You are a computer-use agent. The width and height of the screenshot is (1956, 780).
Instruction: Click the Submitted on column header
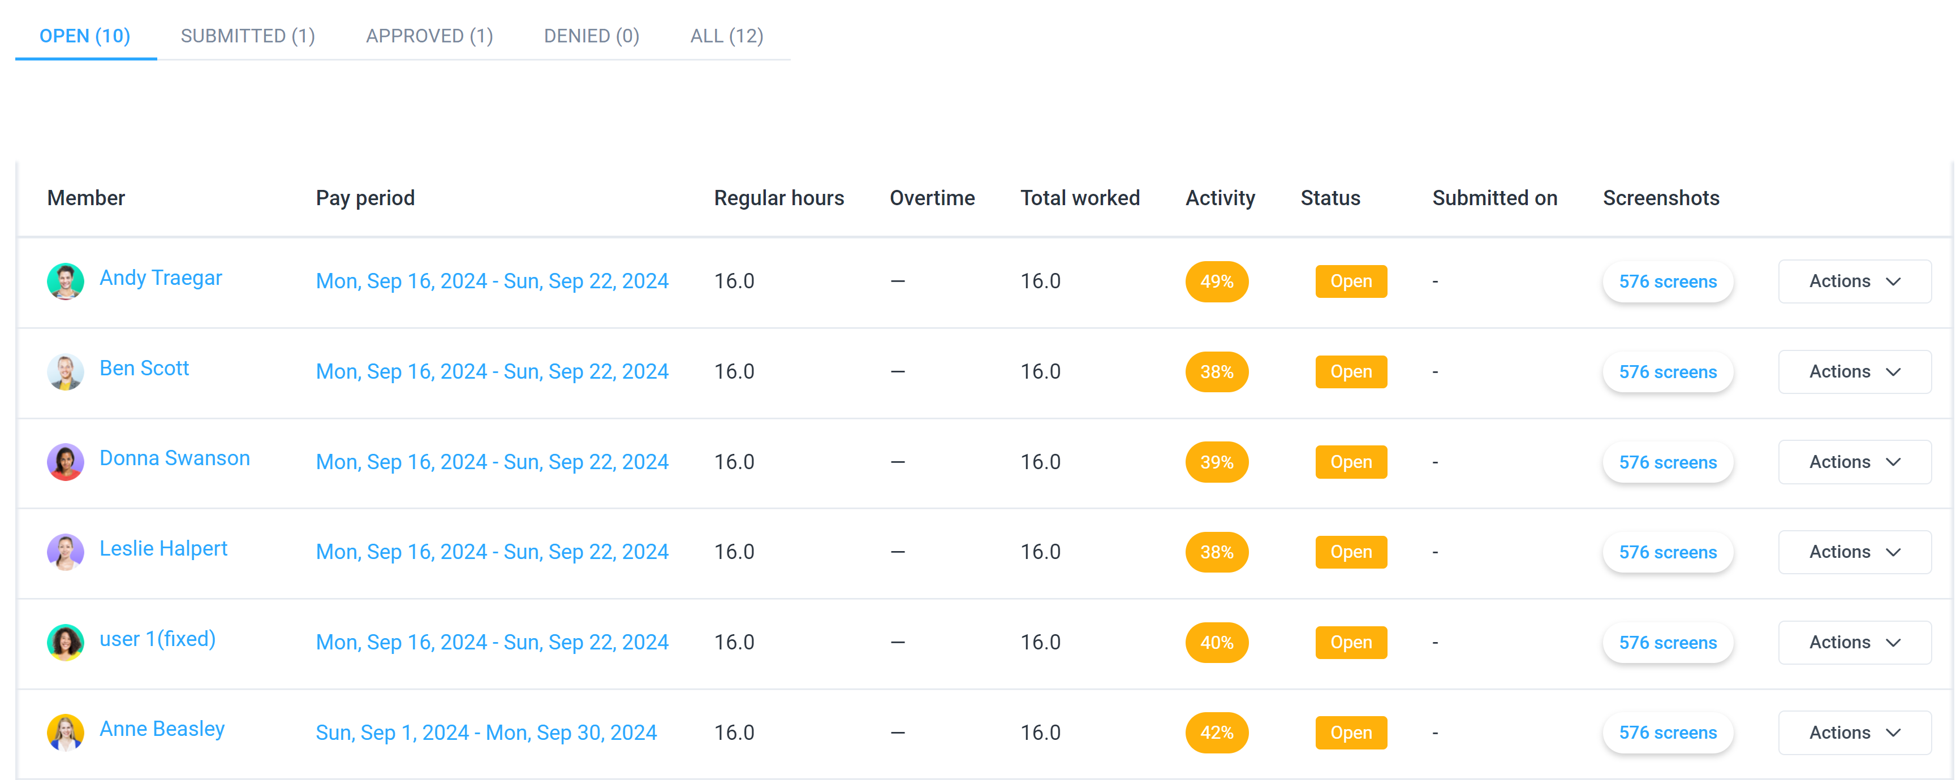(x=1494, y=198)
